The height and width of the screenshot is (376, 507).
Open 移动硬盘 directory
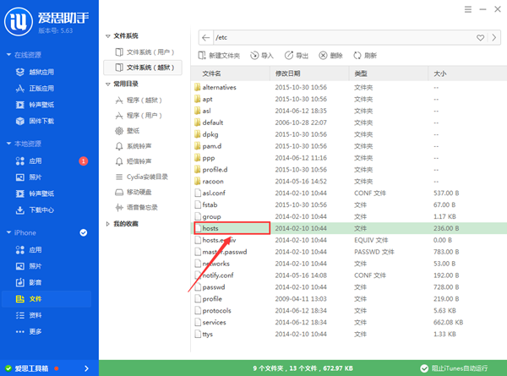coord(134,192)
